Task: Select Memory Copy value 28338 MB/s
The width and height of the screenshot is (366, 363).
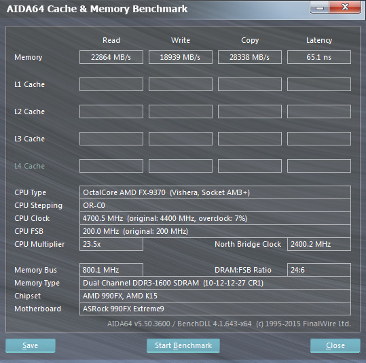Action: (x=250, y=57)
